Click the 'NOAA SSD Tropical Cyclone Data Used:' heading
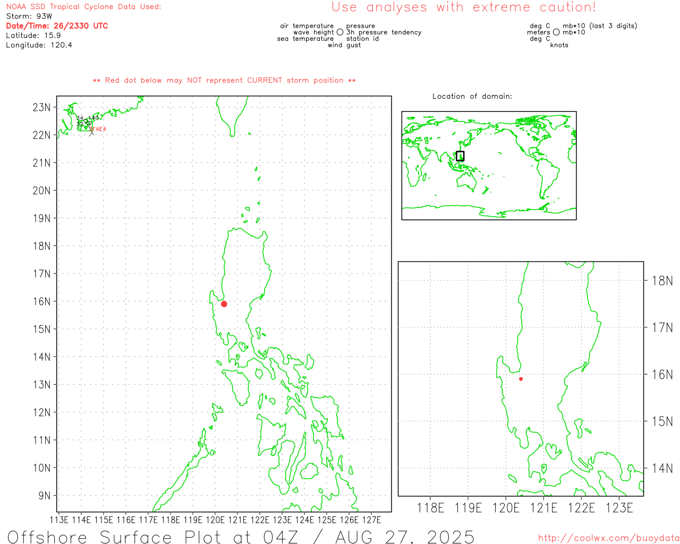 point(83,7)
